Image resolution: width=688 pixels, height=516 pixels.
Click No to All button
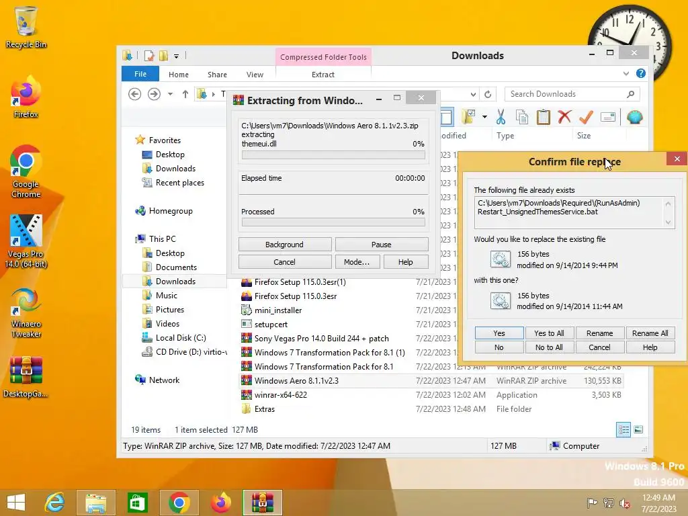549,347
